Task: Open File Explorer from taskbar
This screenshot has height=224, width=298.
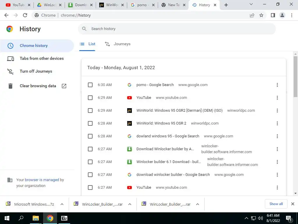Action: (36, 218)
